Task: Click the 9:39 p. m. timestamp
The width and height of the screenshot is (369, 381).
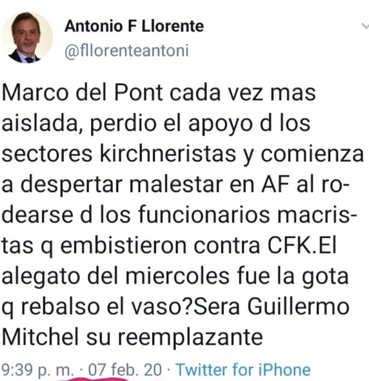Action: click(x=37, y=370)
